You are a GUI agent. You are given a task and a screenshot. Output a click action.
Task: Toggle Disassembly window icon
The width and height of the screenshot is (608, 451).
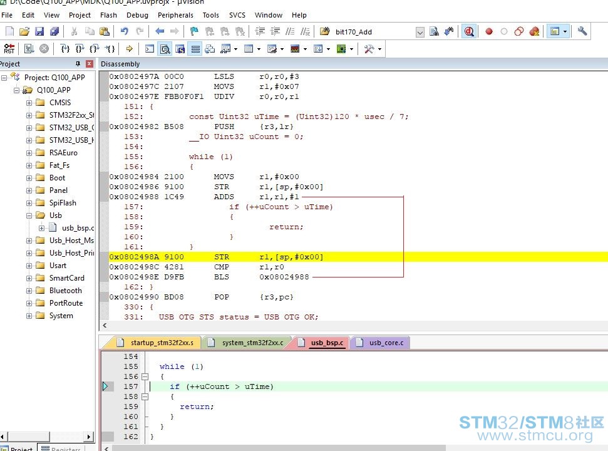tap(165, 49)
